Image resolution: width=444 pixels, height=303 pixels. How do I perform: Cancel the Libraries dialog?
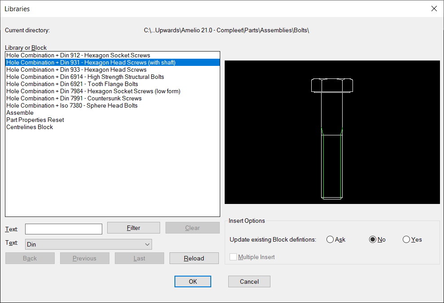point(249,281)
